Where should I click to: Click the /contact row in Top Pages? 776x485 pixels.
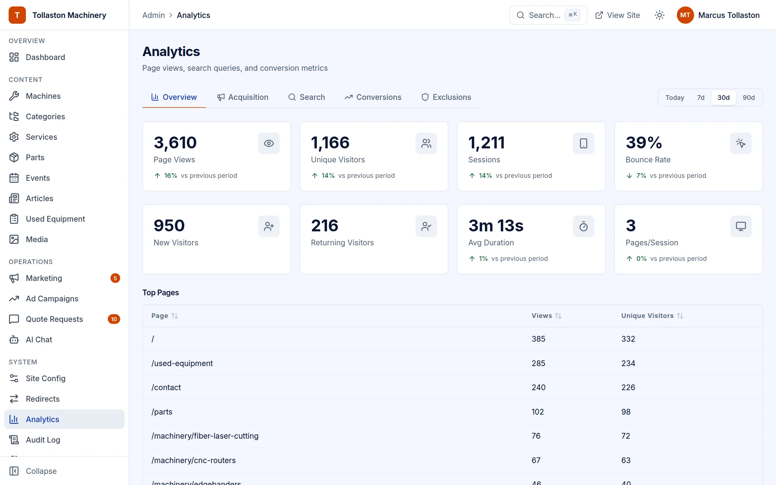452,387
